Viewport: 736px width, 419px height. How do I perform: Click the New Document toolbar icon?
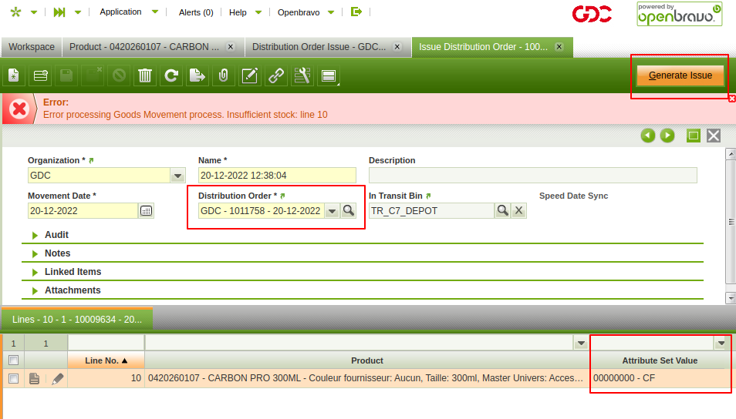point(13,75)
